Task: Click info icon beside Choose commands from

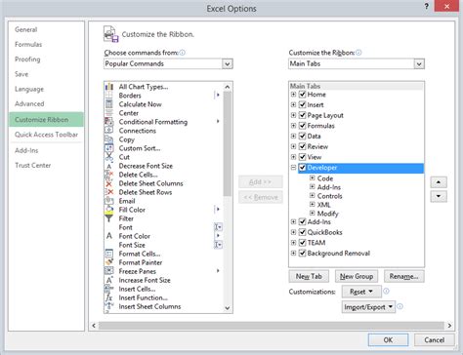Action: pos(183,53)
